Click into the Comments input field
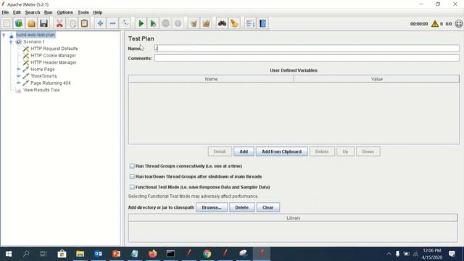This screenshot has width=464, height=261. (x=307, y=58)
